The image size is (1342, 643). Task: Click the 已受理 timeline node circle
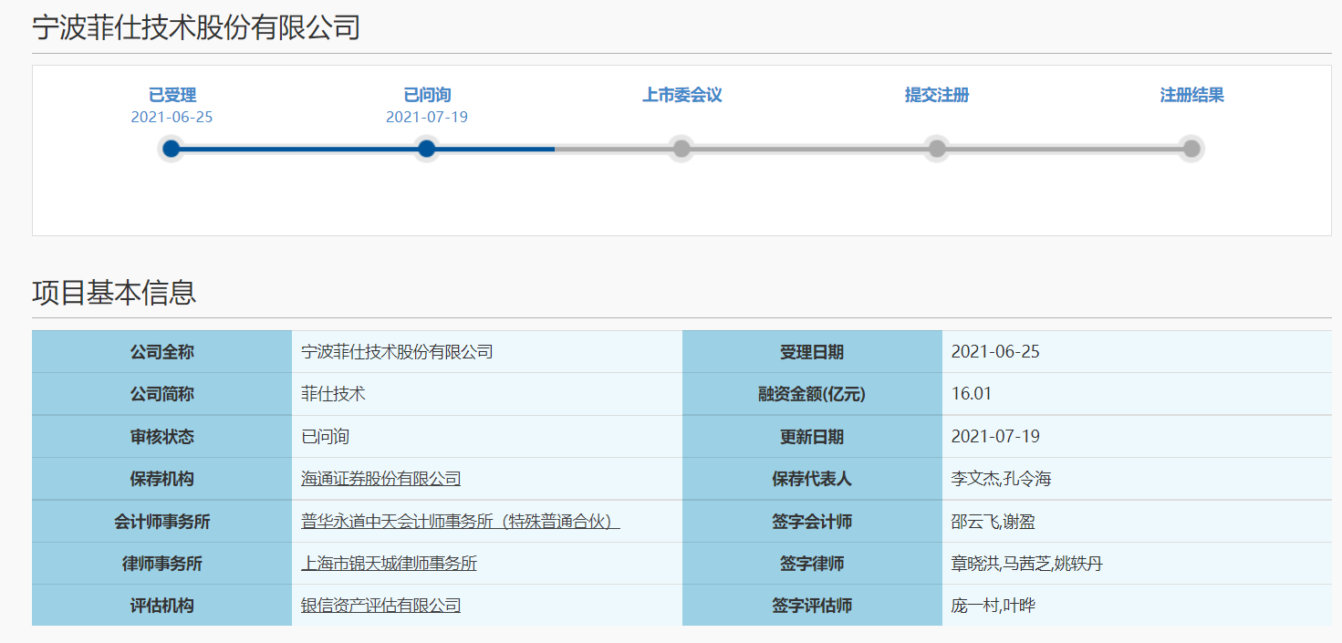(171, 149)
